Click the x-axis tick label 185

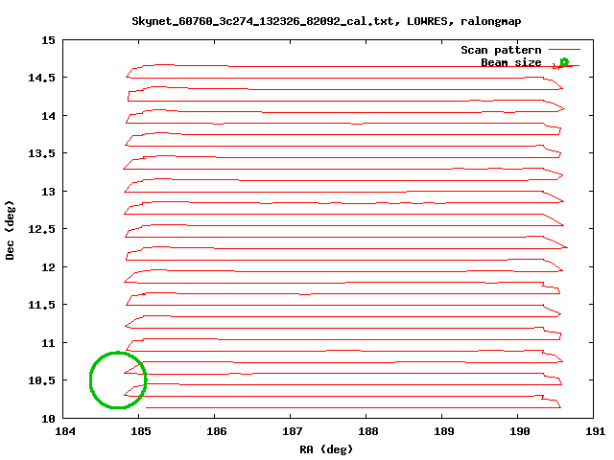(141, 431)
